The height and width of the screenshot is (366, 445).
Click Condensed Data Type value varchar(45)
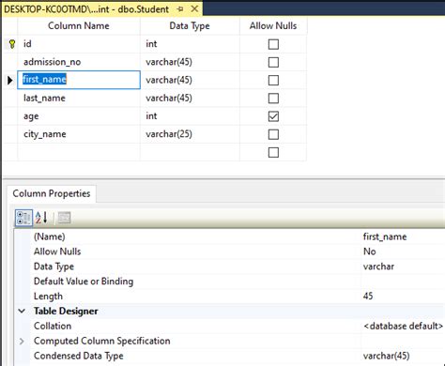(x=386, y=356)
